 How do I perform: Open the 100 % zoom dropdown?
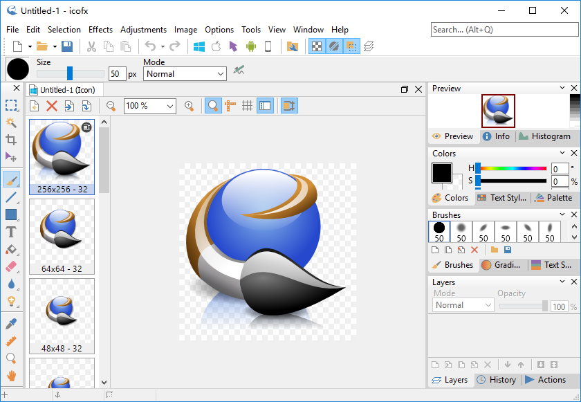[x=150, y=106]
